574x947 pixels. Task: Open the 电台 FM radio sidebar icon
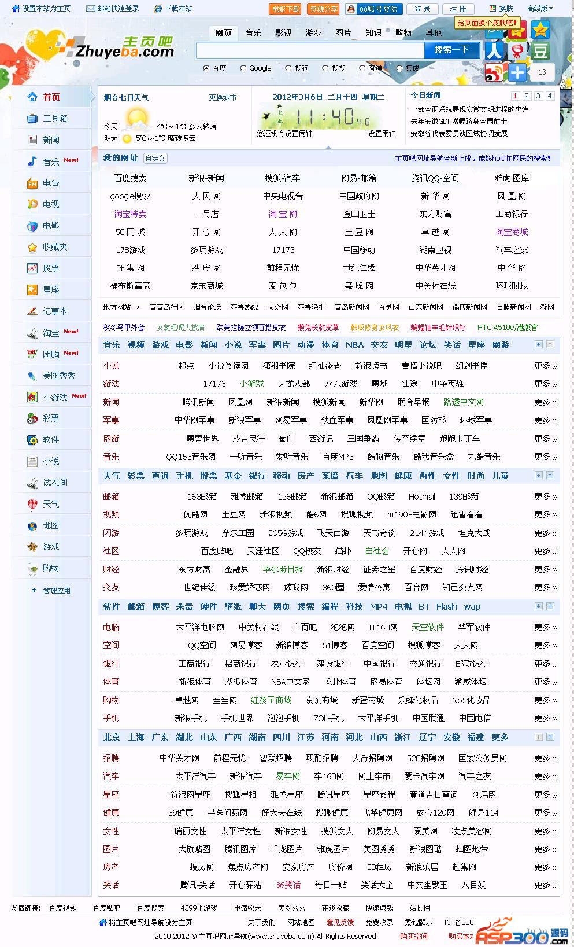click(32, 183)
